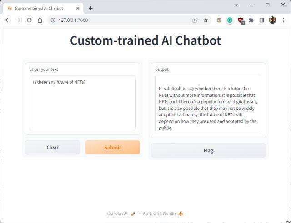The image size is (291, 223).
Task: Click into the Enter your text box
Action: [x=83, y=103]
